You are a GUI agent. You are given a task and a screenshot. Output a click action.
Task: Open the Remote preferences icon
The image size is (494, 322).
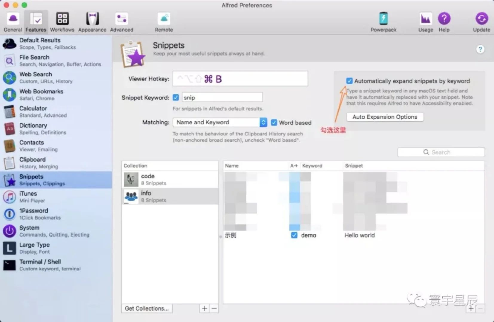[164, 21]
